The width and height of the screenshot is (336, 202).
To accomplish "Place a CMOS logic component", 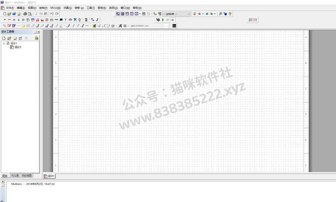I will click(33, 20).
